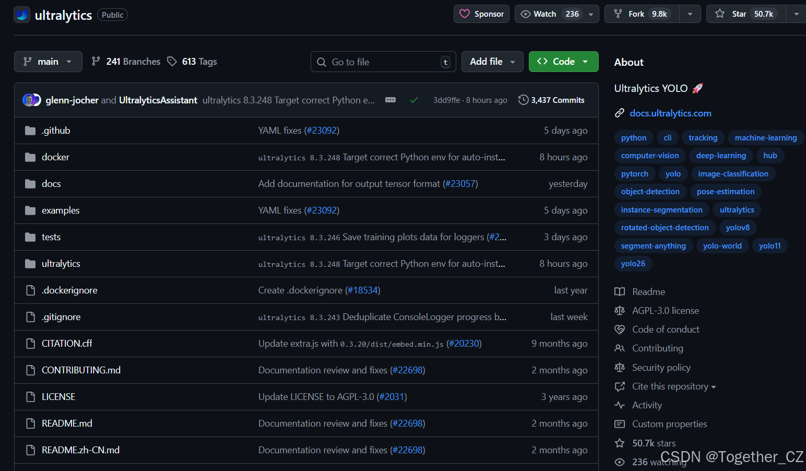Open pull request #23057 link
Screen dimensions: 806x471
[460, 184]
